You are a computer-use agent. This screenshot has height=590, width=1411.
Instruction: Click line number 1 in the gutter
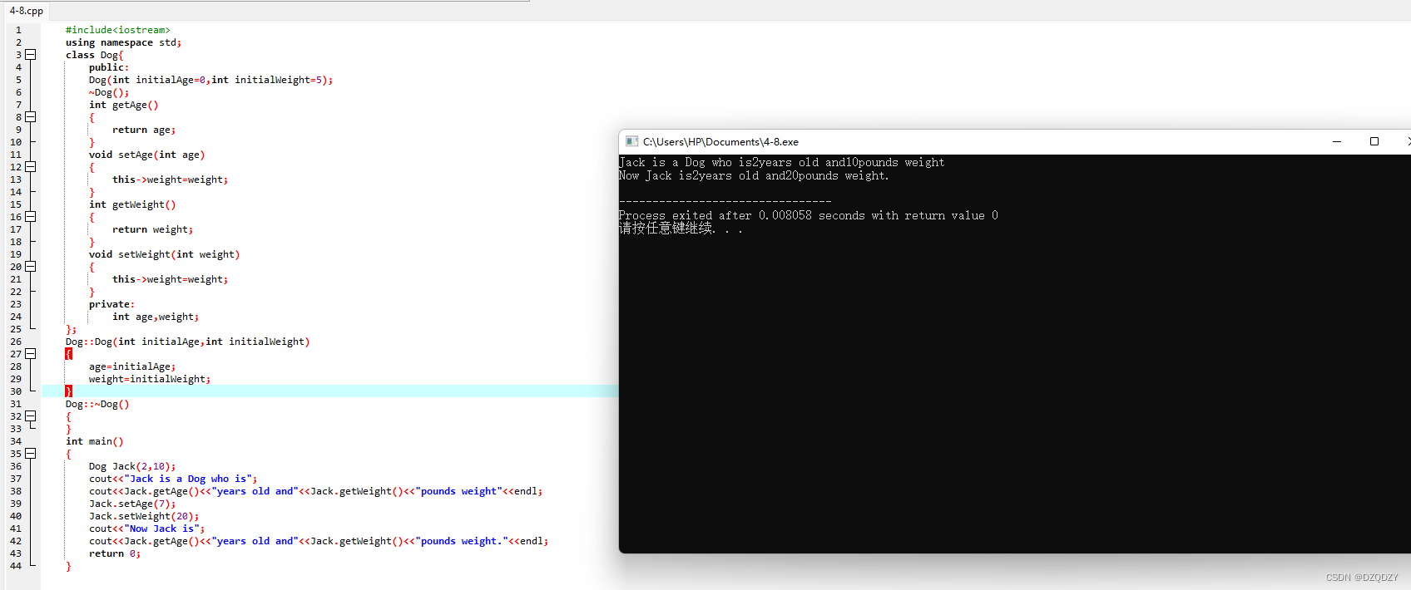[18, 30]
